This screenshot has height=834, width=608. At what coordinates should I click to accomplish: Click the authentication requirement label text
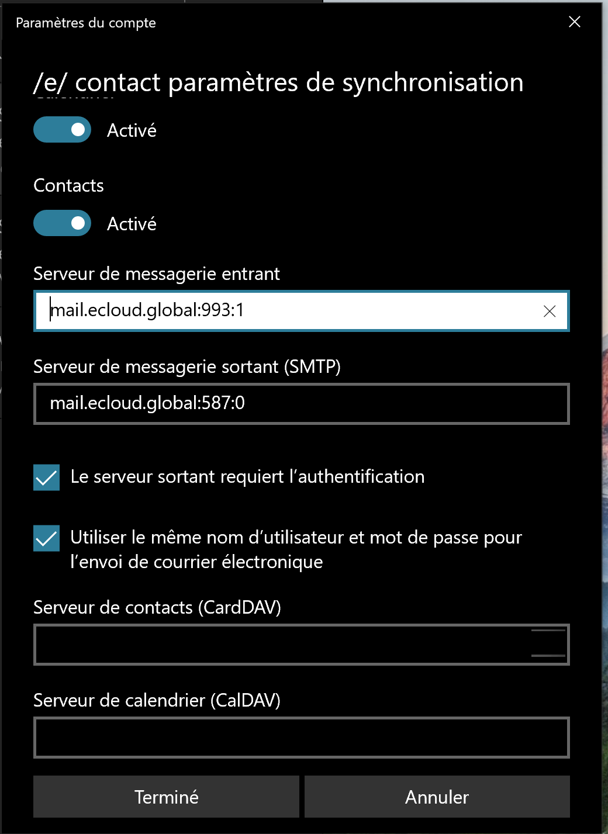(x=247, y=477)
